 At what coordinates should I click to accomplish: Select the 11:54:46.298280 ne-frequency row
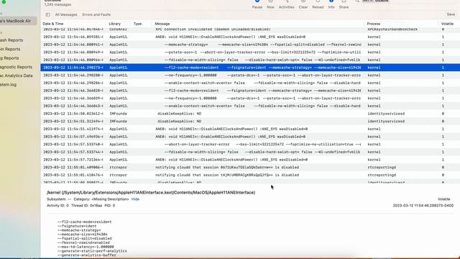[250, 75]
